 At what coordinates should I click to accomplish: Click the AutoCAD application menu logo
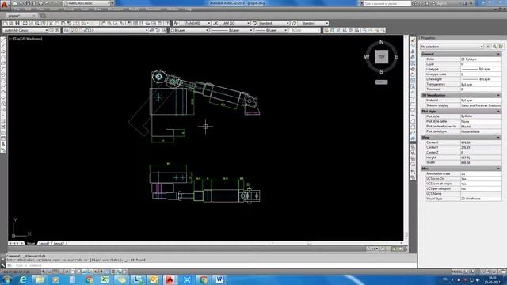click(x=4, y=4)
